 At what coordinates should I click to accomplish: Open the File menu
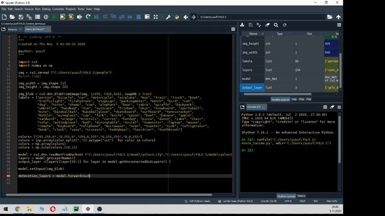point(4,9)
